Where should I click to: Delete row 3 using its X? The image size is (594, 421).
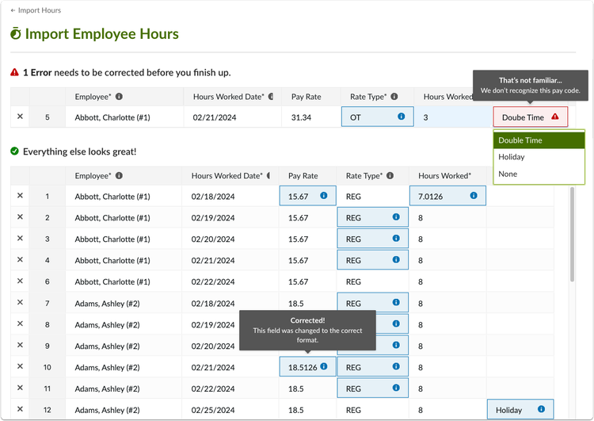pos(20,238)
